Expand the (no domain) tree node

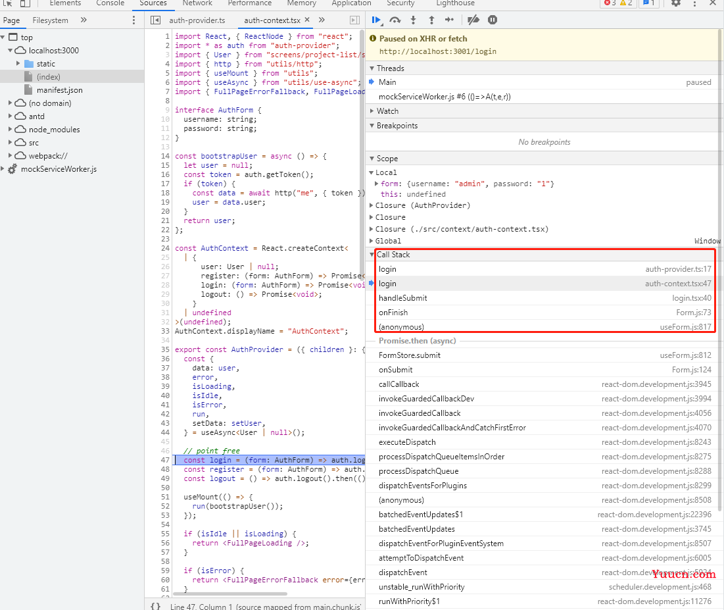tap(10, 103)
